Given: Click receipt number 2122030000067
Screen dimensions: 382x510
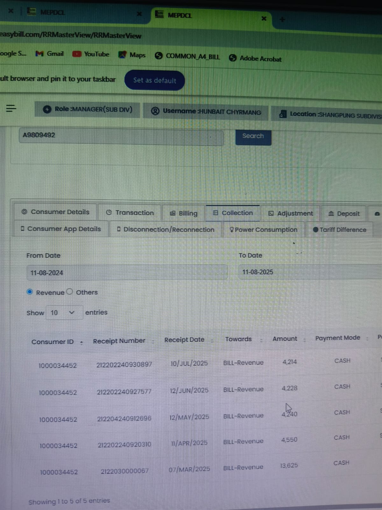Looking at the screenshot, I should (x=125, y=471).
